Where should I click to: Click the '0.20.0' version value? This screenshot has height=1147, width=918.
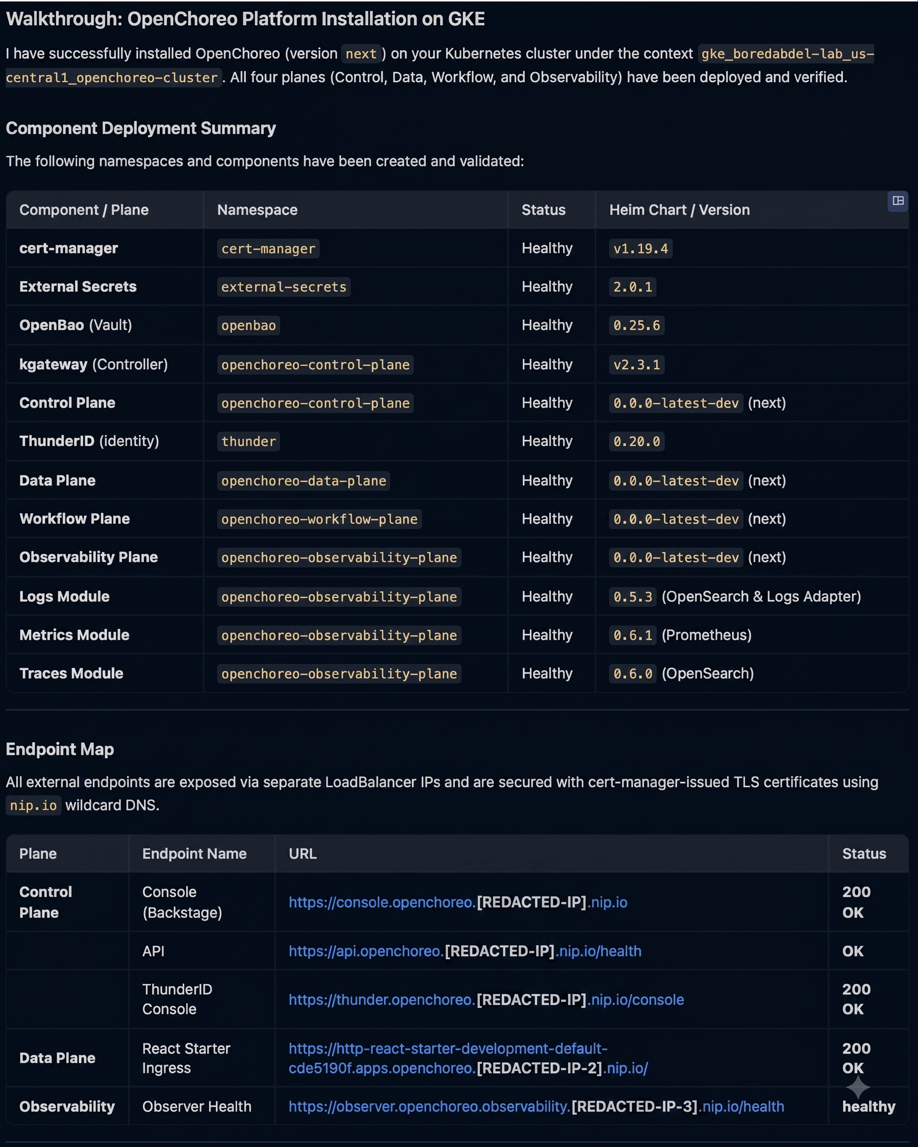[637, 441]
